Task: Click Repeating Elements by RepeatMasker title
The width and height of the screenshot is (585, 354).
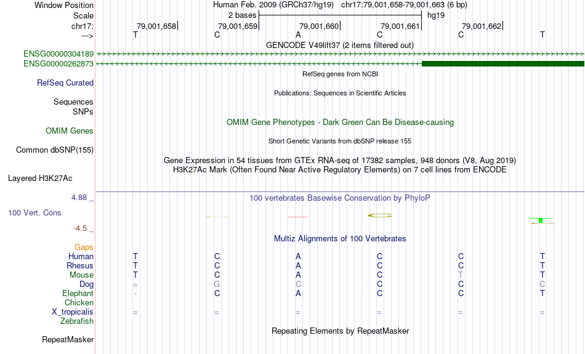Action: click(340, 331)
